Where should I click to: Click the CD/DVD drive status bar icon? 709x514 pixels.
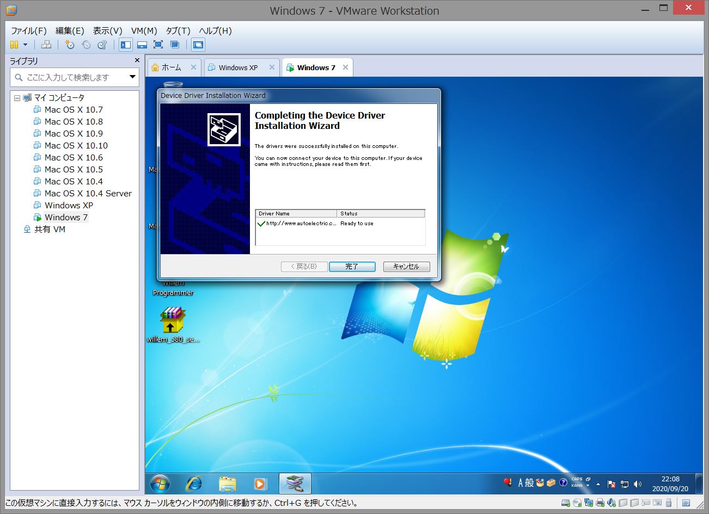577,503
